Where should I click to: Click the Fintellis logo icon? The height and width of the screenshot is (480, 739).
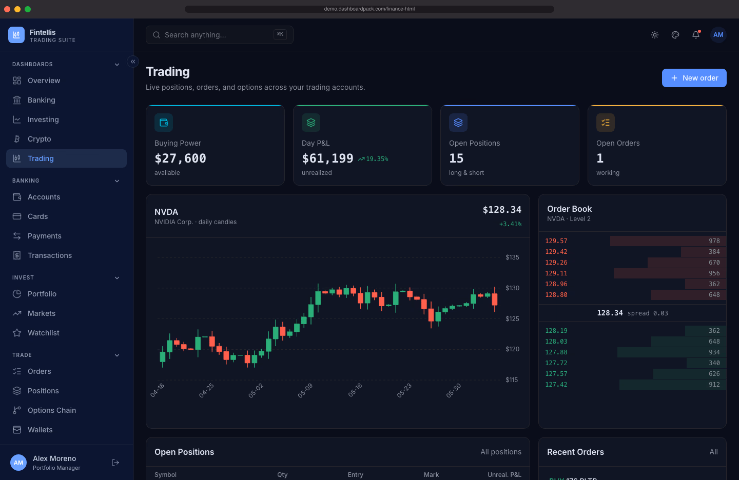tap(16, 35)
